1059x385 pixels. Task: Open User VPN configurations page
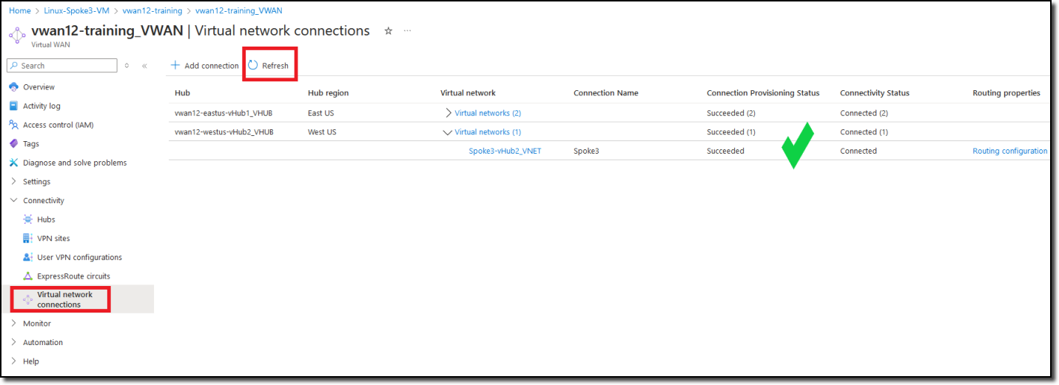coord(79,257)
